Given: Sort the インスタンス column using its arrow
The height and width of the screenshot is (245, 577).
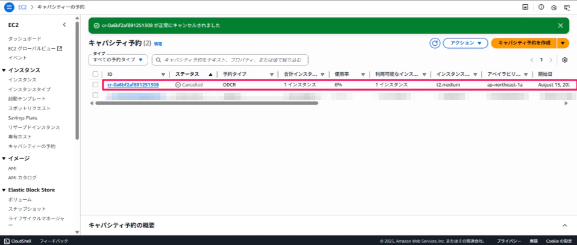Looking at the screenshot, I should tap(476, 74).
